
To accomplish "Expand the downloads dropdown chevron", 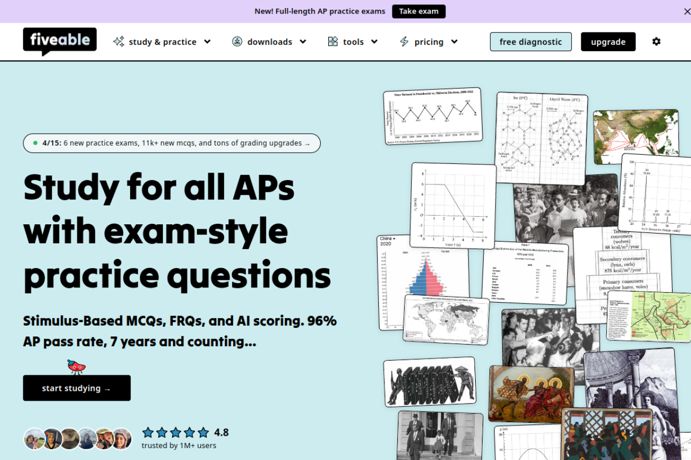I will (x=303, y=42).
